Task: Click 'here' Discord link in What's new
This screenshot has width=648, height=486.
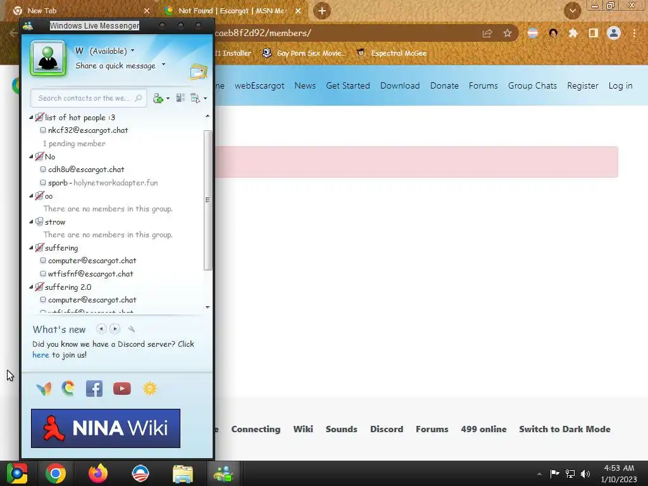Action: (x=40, y=355)
